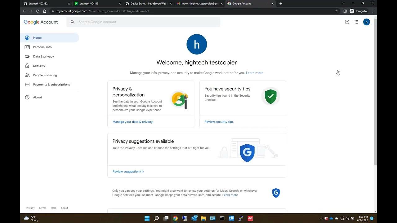Click the small blue G shield icon
397x223 pixels.
276,193
